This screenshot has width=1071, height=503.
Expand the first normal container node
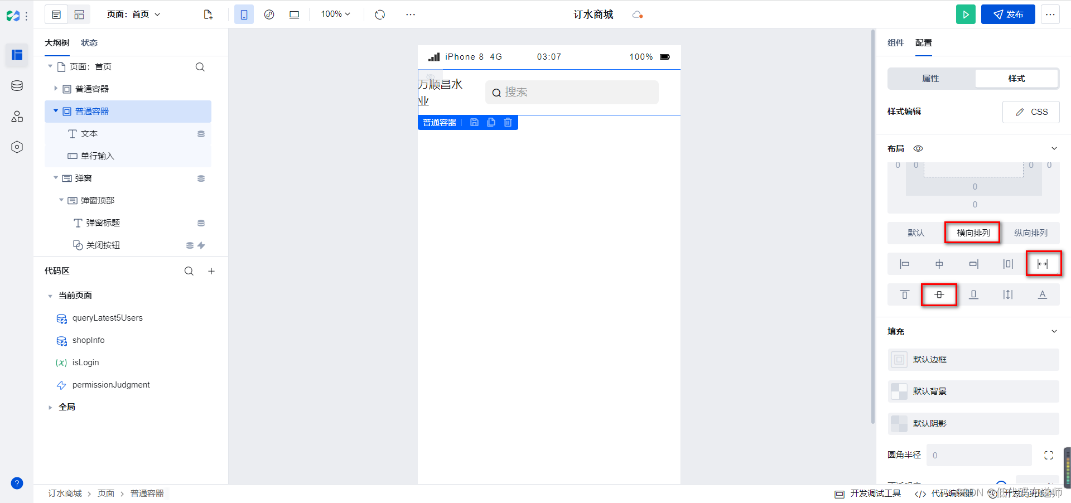(56, 88)
